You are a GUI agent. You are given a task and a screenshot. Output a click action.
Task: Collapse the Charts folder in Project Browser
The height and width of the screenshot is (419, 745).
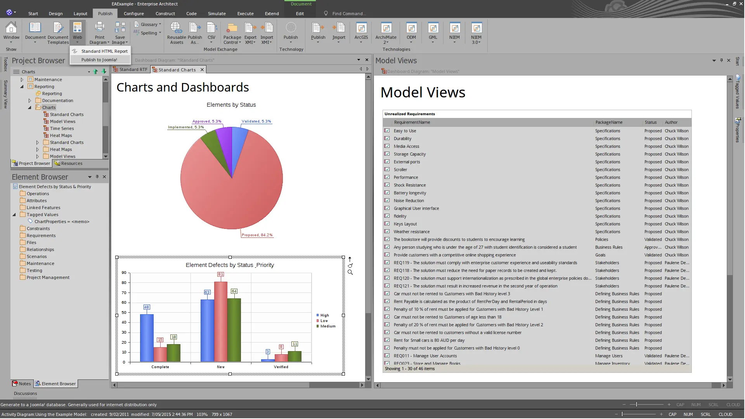click(29, 107)
